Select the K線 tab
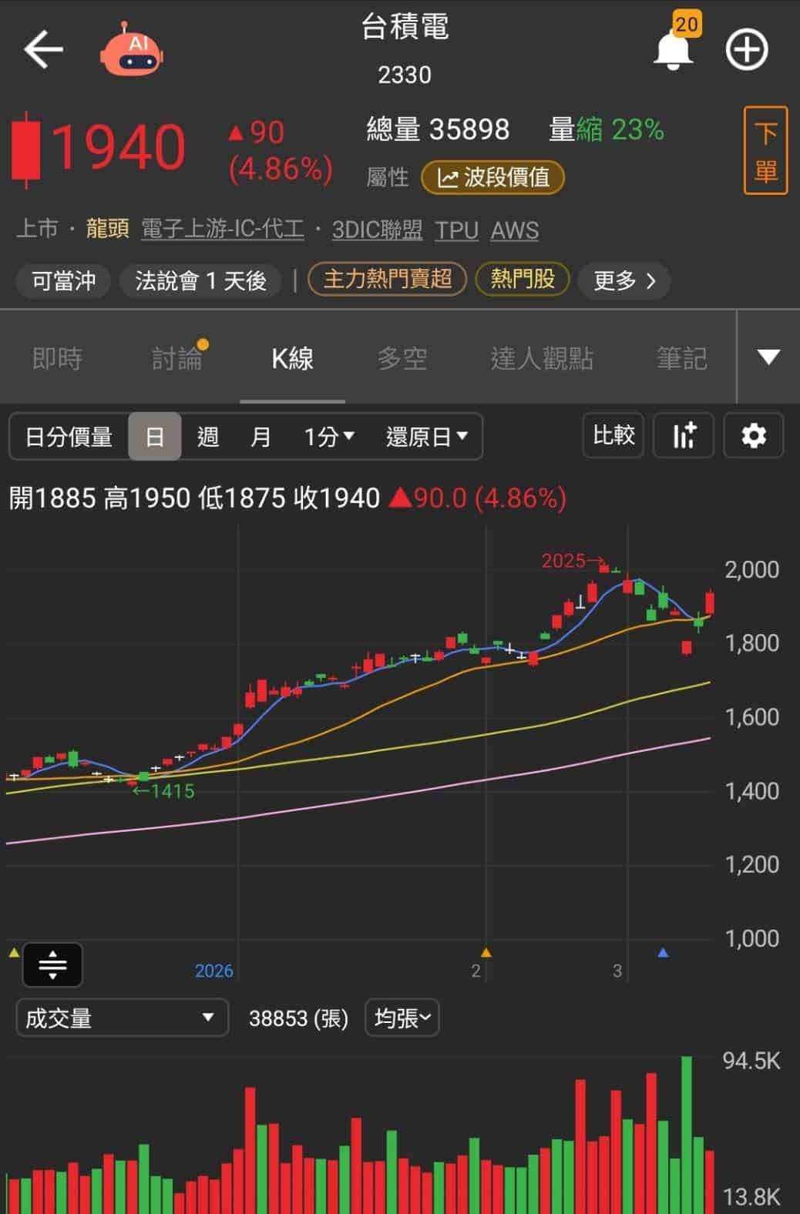The image size is (800, 1214). (292, 358)
